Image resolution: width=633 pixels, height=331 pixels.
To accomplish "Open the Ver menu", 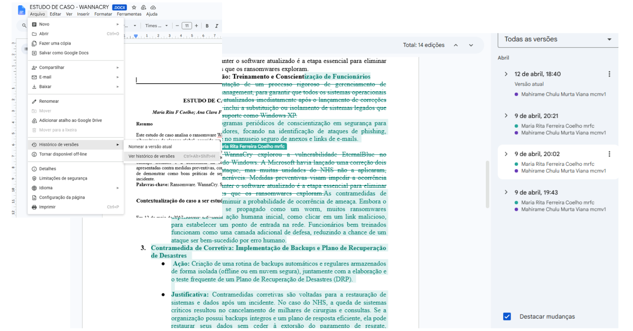I will point(69,14).
